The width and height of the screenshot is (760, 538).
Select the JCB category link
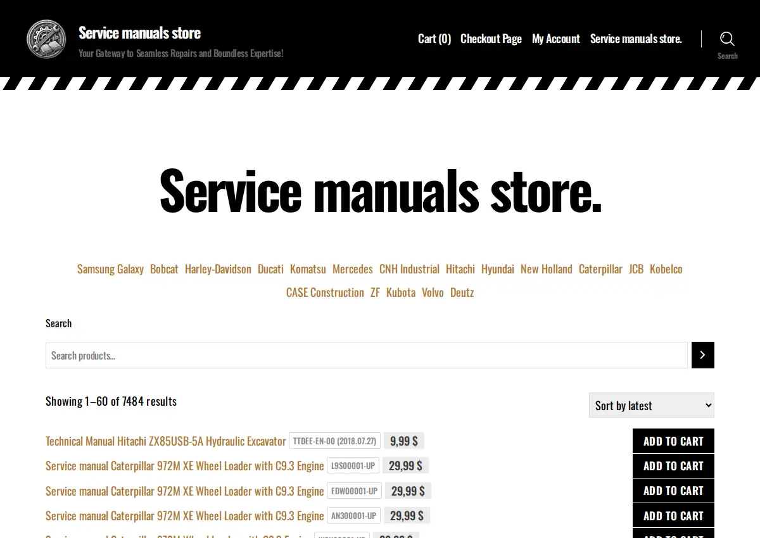point(636,269)
